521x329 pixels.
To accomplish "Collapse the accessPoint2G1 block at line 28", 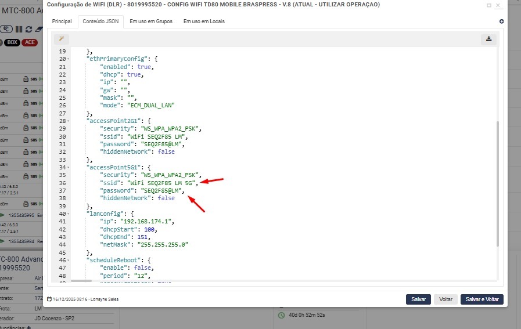I will coord(69,121).
